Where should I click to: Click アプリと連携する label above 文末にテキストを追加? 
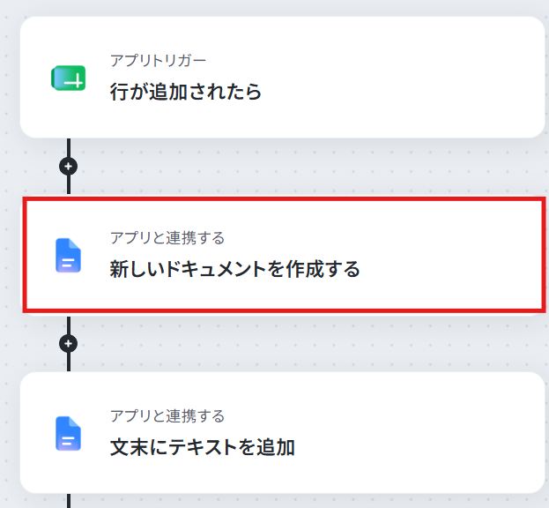click(167, 416)
